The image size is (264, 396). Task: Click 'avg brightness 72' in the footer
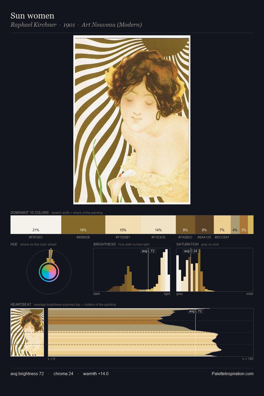pos(27,374)
